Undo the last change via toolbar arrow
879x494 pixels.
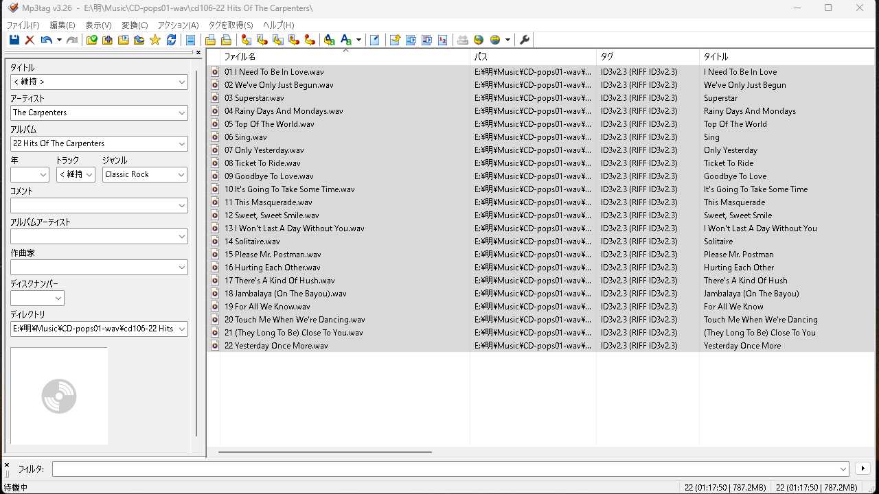point(45,40)
